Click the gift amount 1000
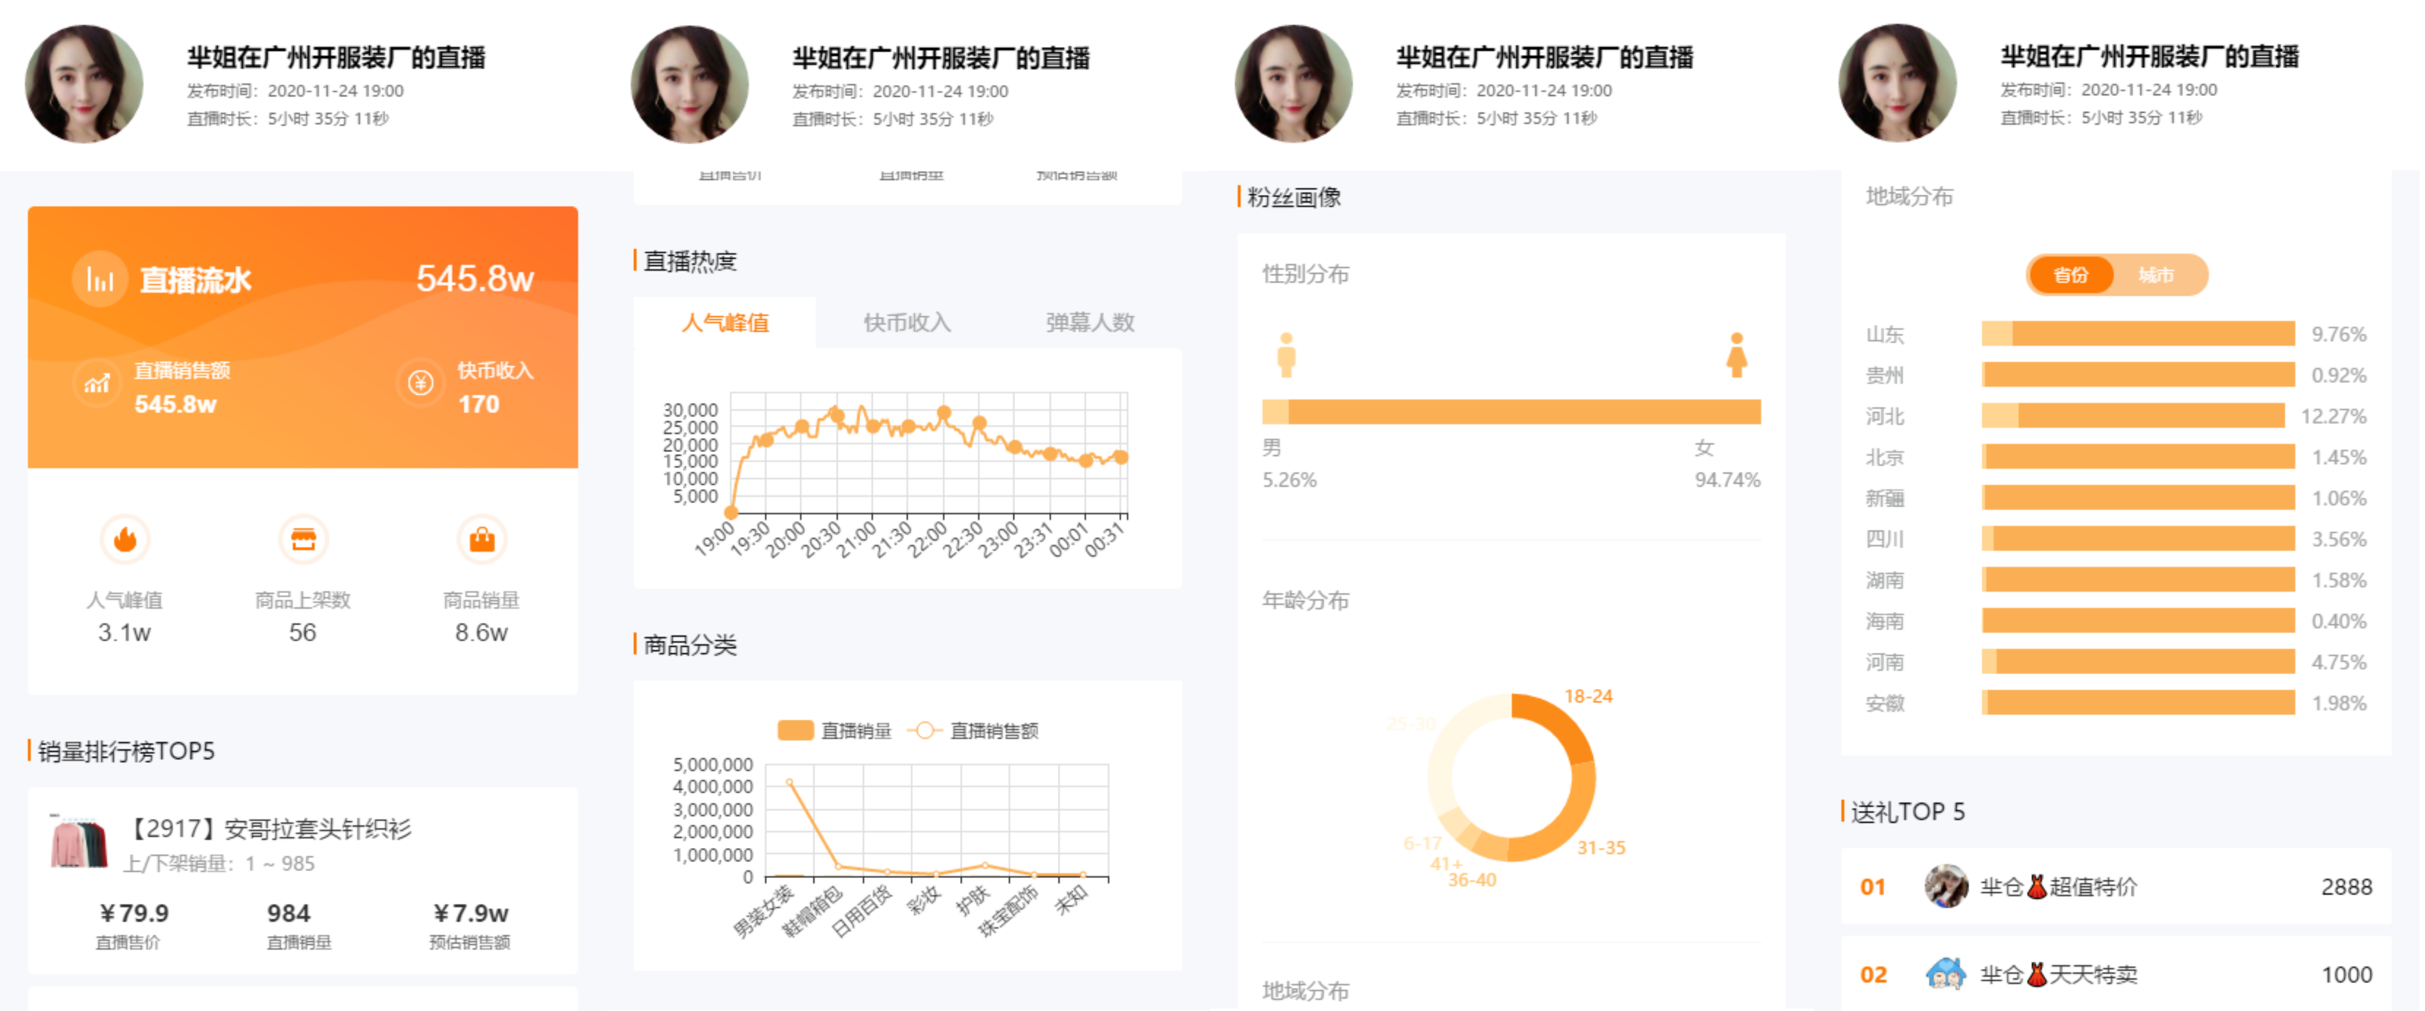This screenshot has height=1011, width=2425. point(2347,974)
